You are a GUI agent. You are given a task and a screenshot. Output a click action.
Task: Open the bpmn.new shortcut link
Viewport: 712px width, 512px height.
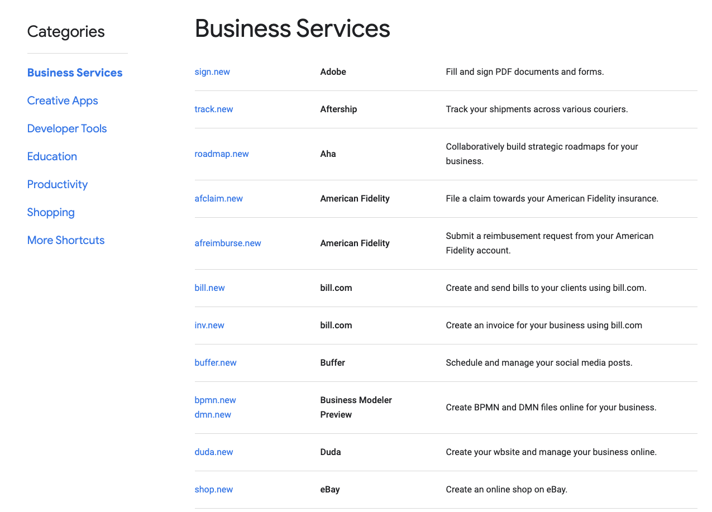tap(215, 400)
